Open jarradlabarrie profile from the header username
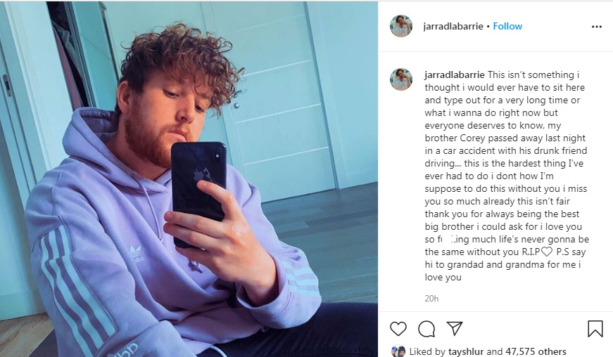 coord(453,26)
